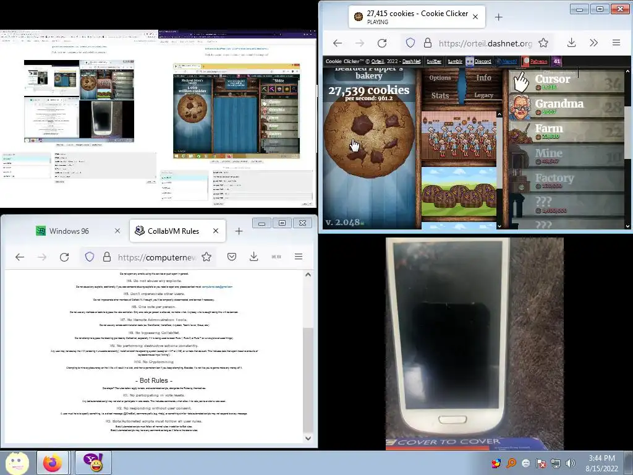Click the taskbar clock showing 3:44 PM
633x475 pixels.
(601, 463)
